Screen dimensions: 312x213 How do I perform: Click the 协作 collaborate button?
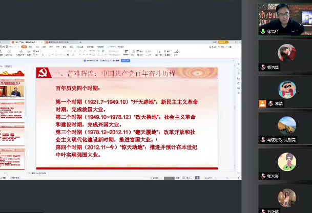(221, 47)
